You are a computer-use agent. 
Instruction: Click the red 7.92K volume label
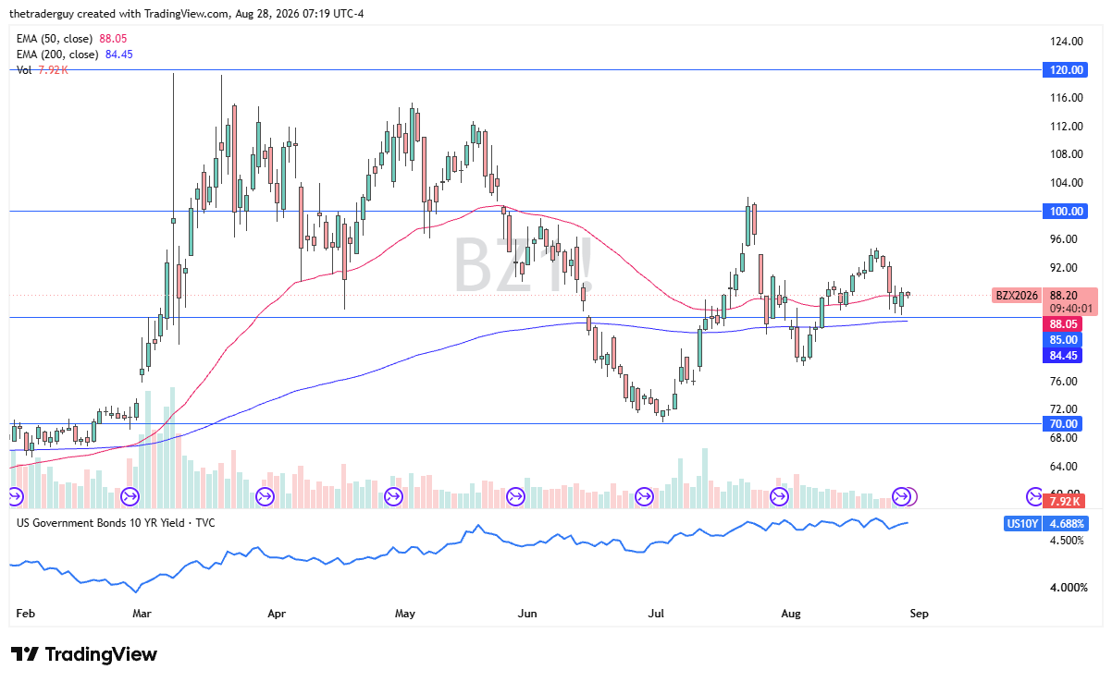[1063, 501]
